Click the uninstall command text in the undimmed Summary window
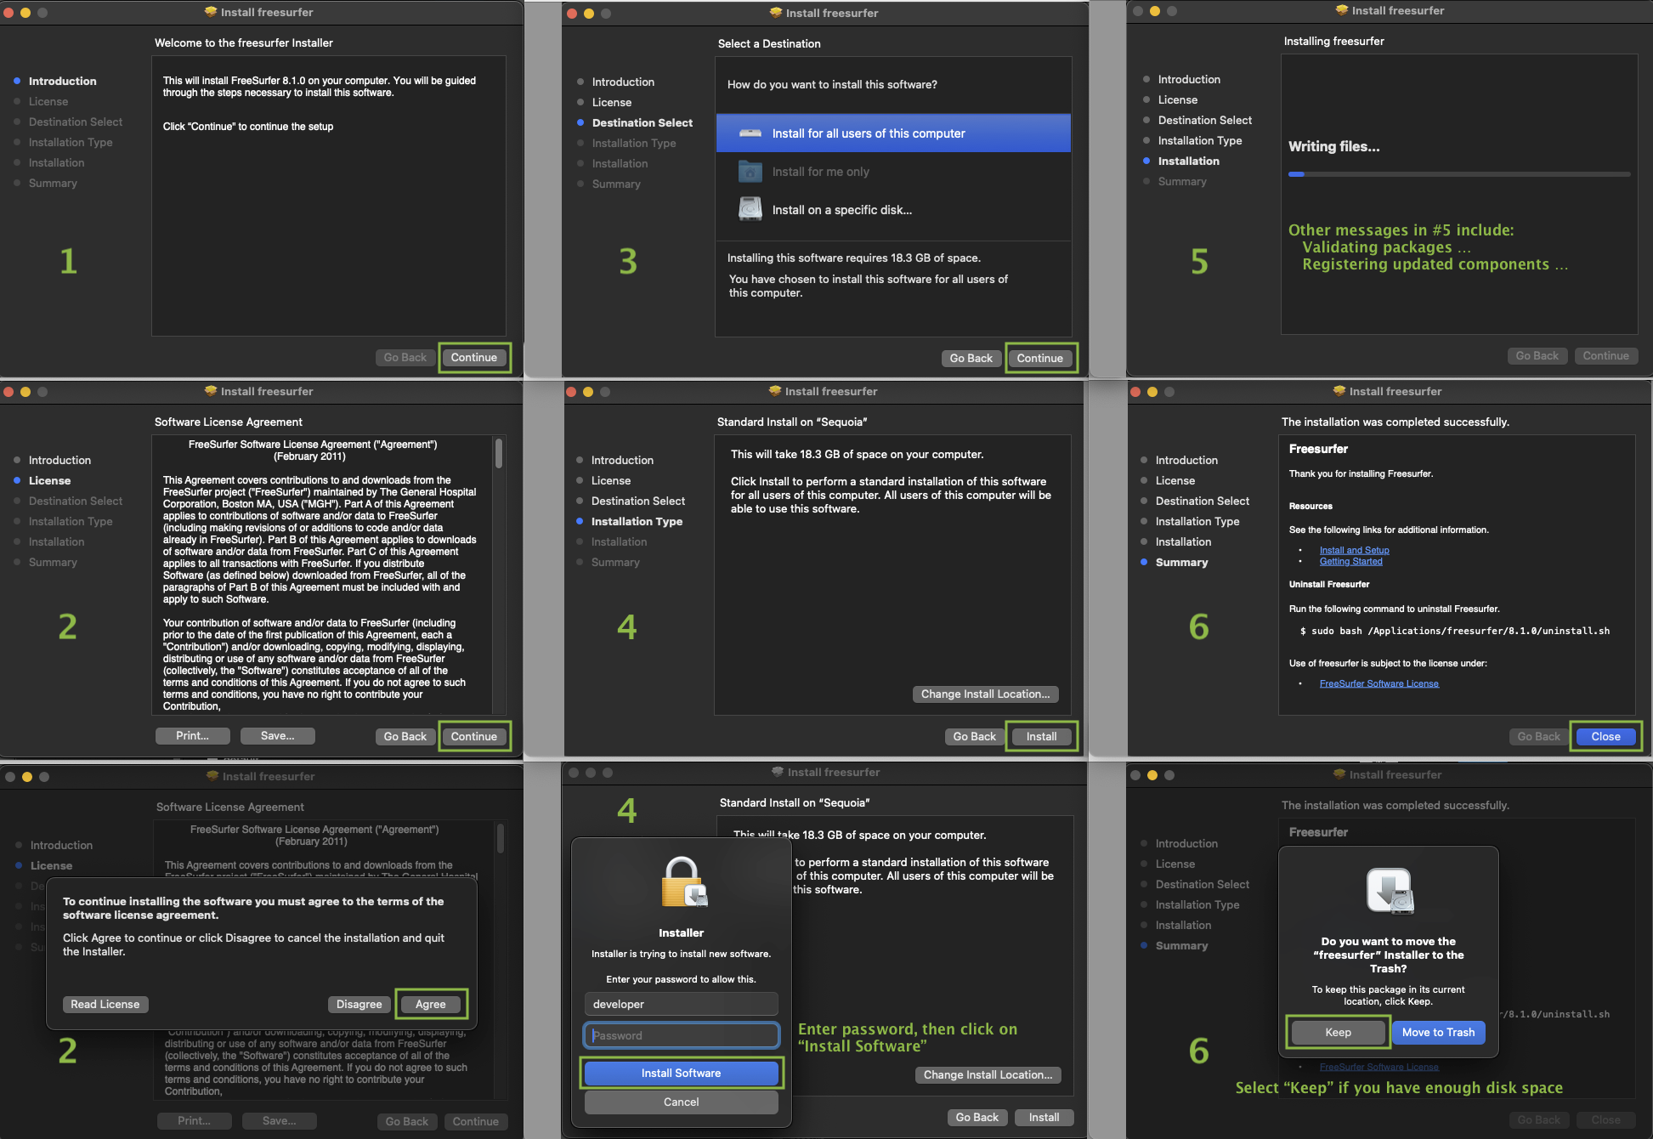The image size is (1653, 1139). (x=1454, y=632)
